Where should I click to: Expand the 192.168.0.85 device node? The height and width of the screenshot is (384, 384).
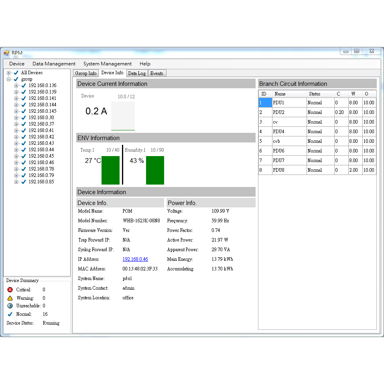click(x=16, y=182)
